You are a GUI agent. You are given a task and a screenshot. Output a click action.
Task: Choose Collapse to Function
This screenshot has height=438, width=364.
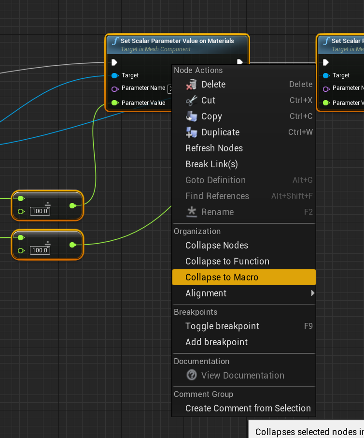coord(244,261)
